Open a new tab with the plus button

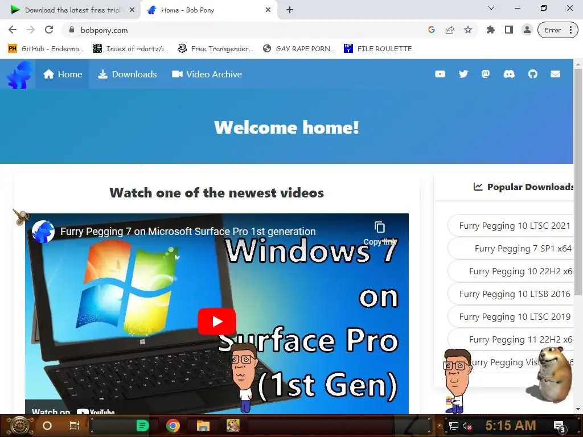click(290, 10)
